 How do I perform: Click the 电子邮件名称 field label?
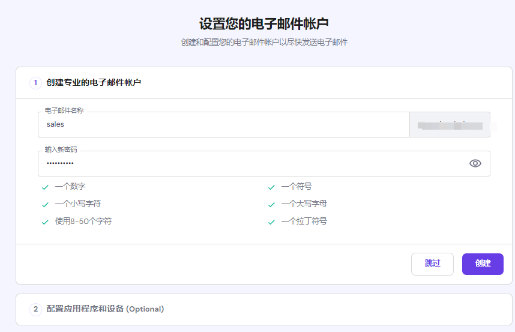tap(64, 111)
